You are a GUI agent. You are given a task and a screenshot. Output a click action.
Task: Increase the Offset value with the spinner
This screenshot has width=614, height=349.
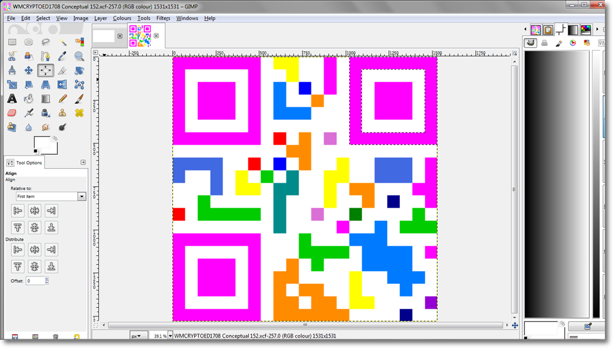[x=47, y=279]
